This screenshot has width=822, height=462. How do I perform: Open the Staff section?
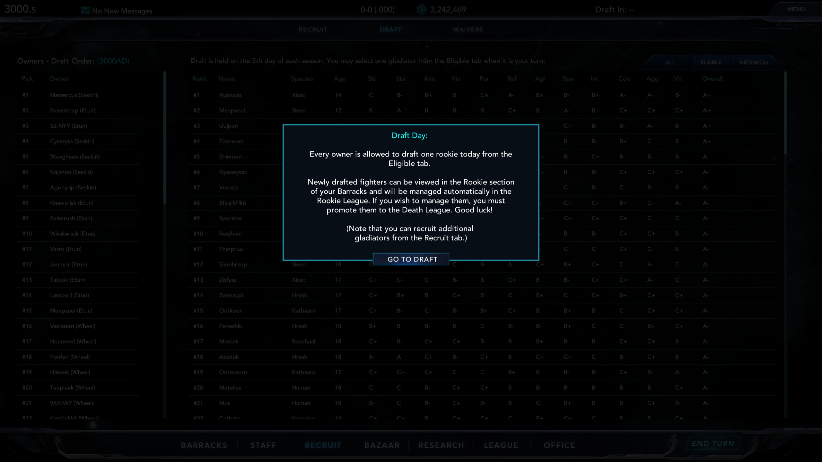pos(263,445)
